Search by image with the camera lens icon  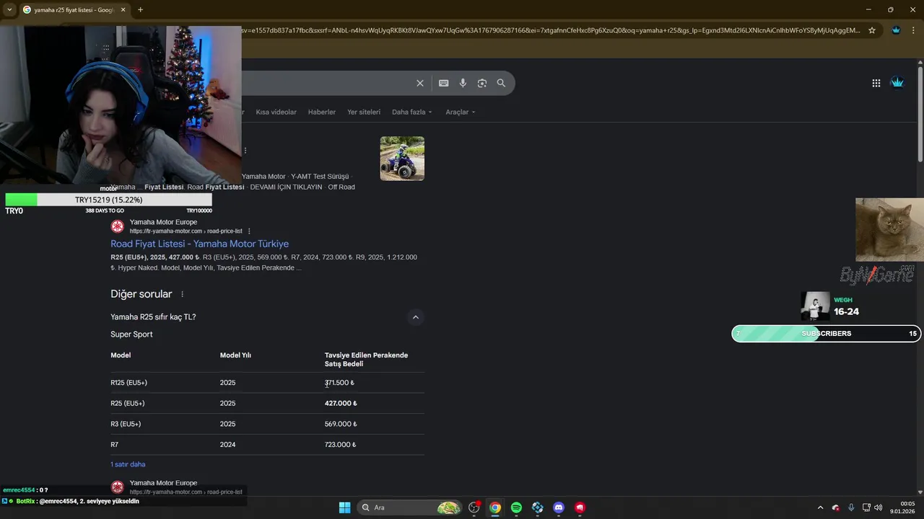481,83
